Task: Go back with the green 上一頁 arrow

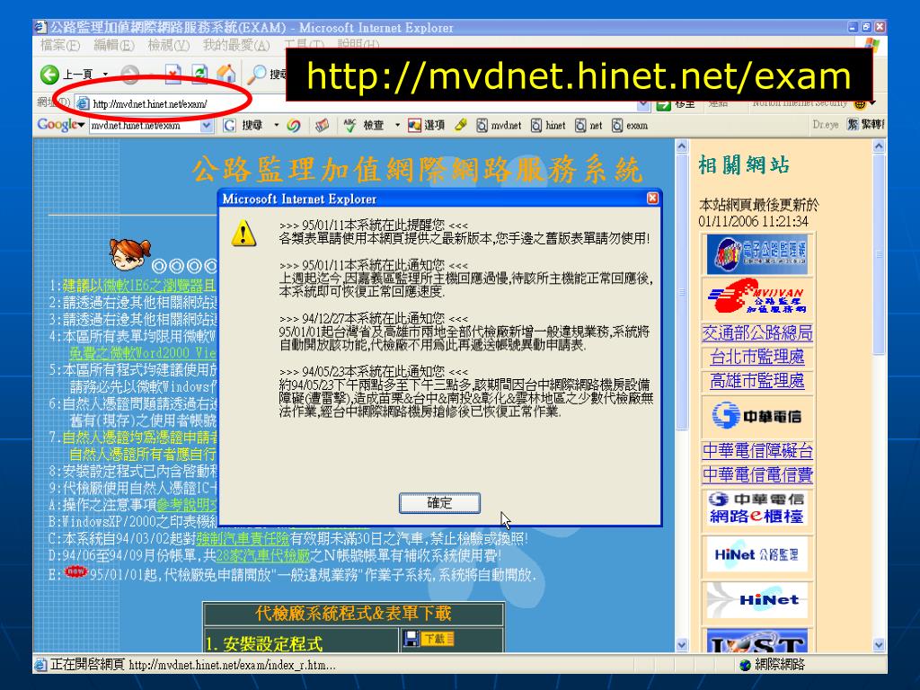Action: [x=66, y=75]
